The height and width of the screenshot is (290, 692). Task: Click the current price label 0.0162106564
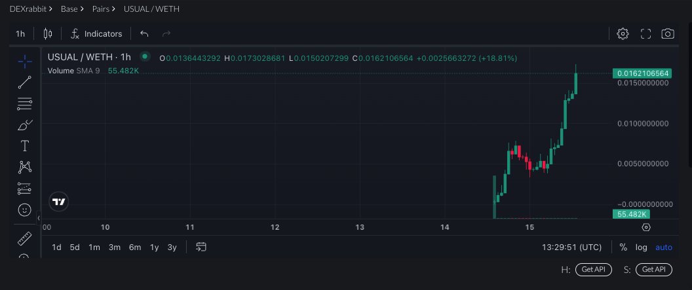642,73
